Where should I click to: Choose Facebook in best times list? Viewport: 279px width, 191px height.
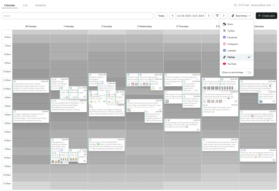232,37
